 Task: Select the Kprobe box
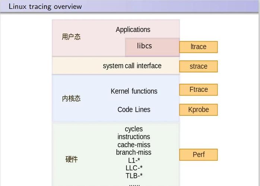tap(199, 110)
